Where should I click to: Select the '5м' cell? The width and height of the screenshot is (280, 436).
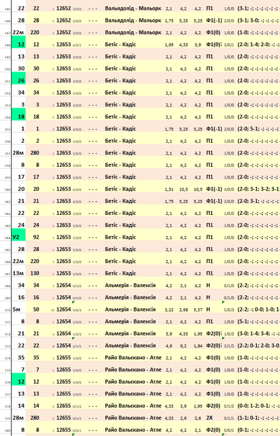16,310
